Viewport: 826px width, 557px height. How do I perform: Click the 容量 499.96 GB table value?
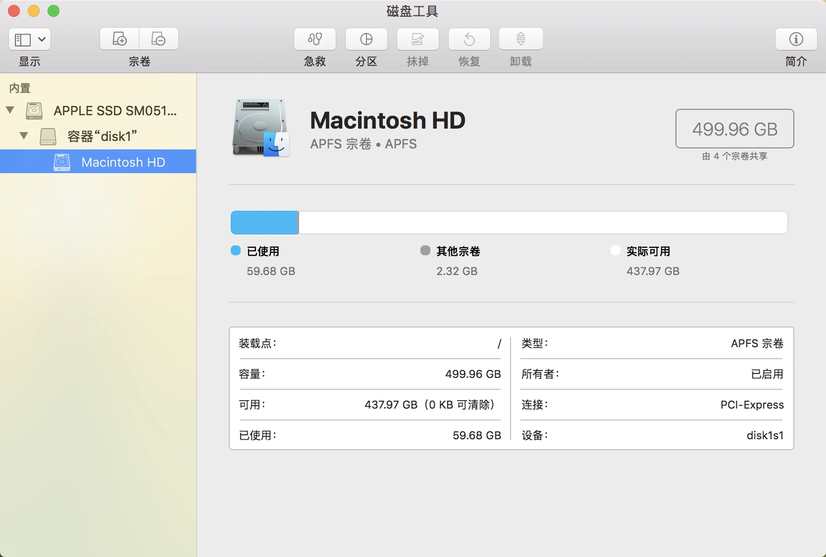[x=473, y=374]
